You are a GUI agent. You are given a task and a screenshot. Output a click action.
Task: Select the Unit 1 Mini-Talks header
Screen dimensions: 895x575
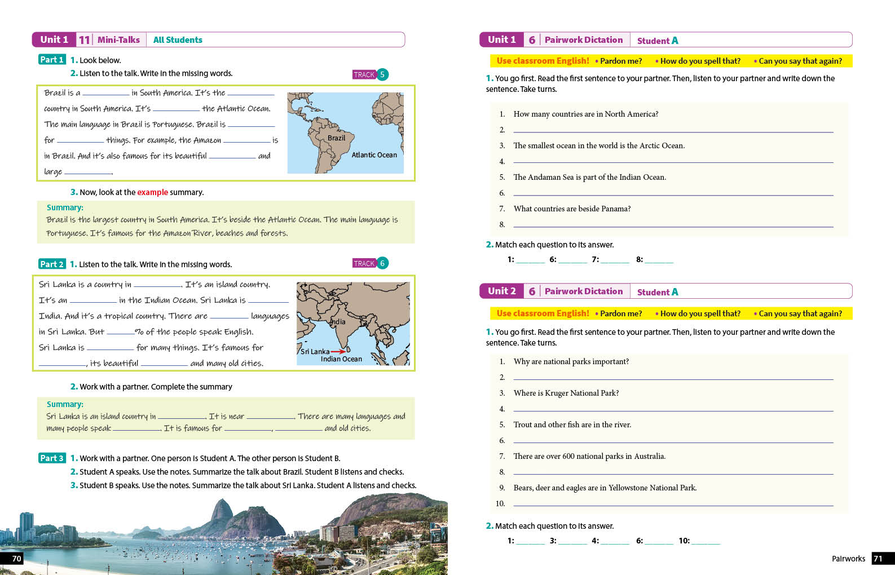(x=218, y=39)
